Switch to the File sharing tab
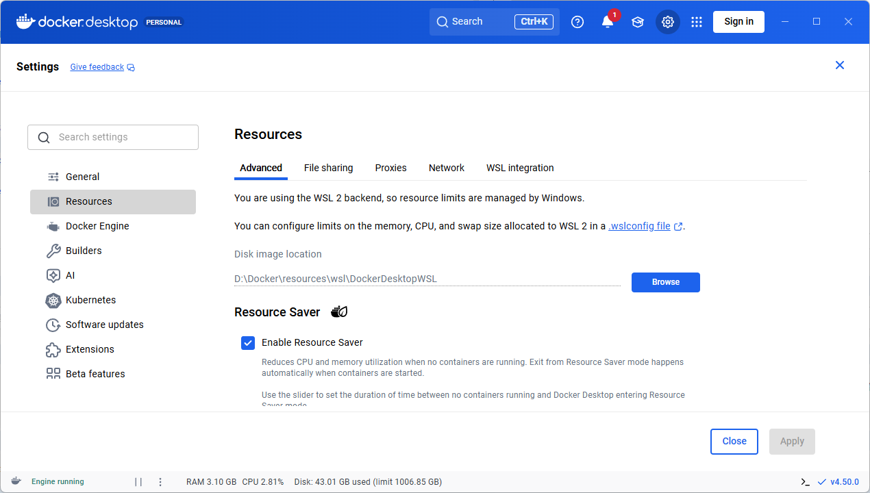 pyautogui.click(x=329, y=168)
